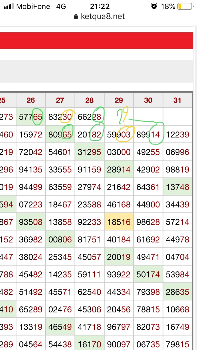Select the column header 29
Image resolution: width=197 pixels, height=350 pixels.
119,100
